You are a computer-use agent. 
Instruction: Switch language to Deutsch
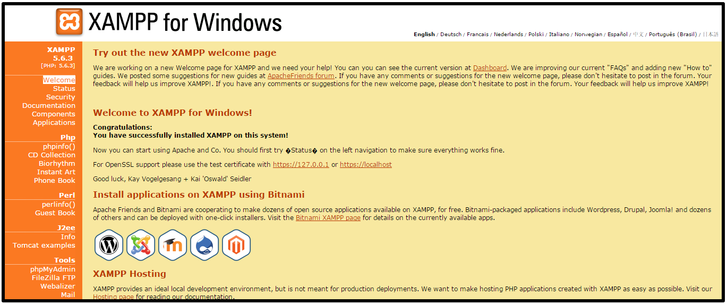coord(451,35)
